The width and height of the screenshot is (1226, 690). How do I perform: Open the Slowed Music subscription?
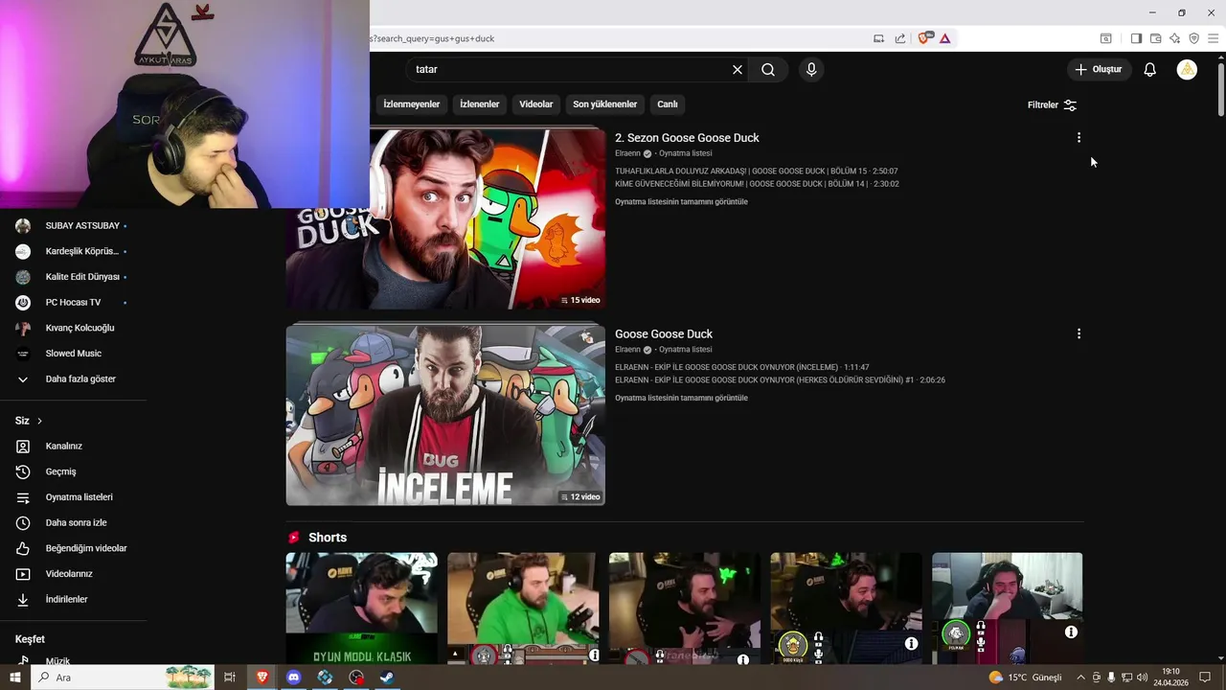coord(73,354)
